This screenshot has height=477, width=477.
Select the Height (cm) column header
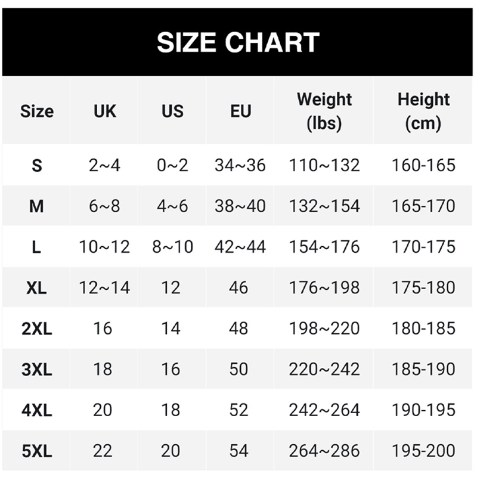tap(423, 111)
